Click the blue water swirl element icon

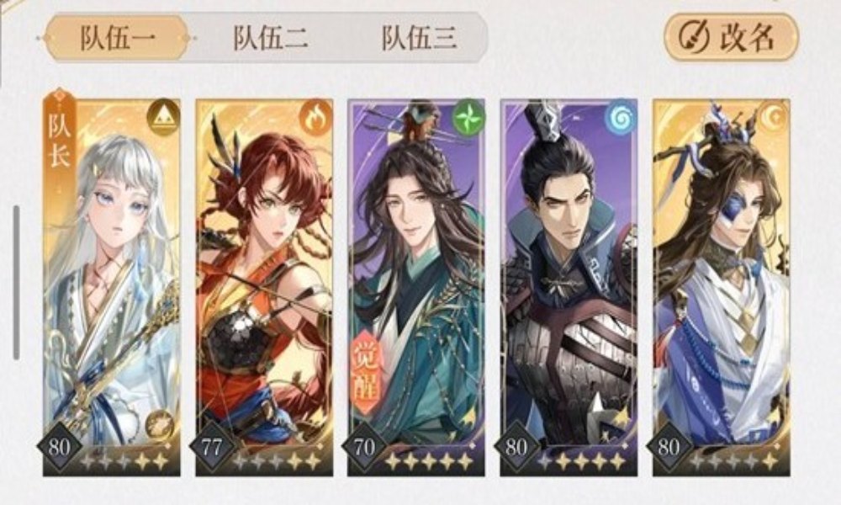(x=621, y=118)
